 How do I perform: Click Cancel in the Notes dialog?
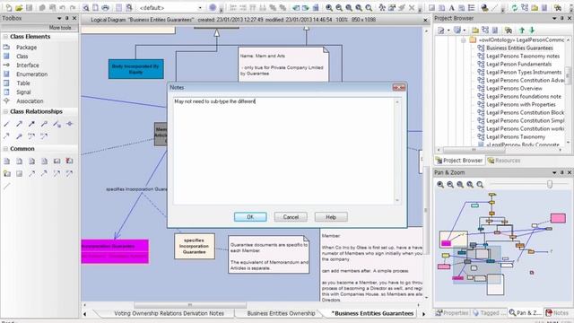point(291,217)
